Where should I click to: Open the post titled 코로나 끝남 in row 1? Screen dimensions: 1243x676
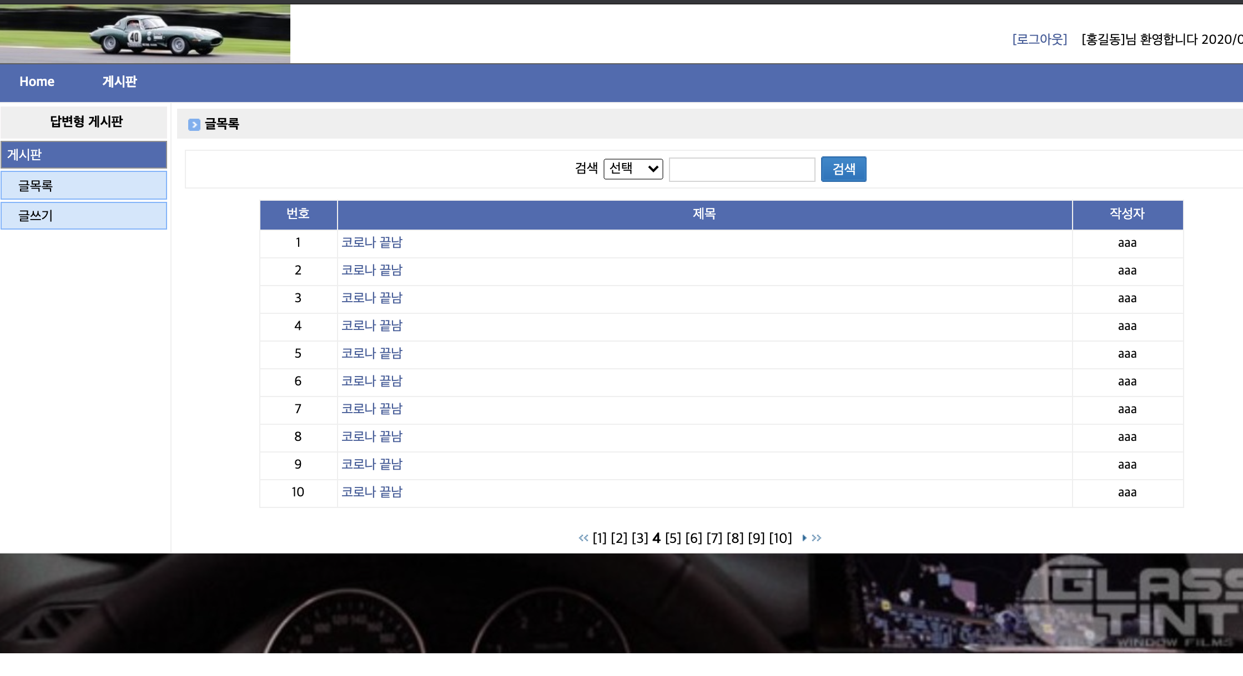tap(371, 243)
